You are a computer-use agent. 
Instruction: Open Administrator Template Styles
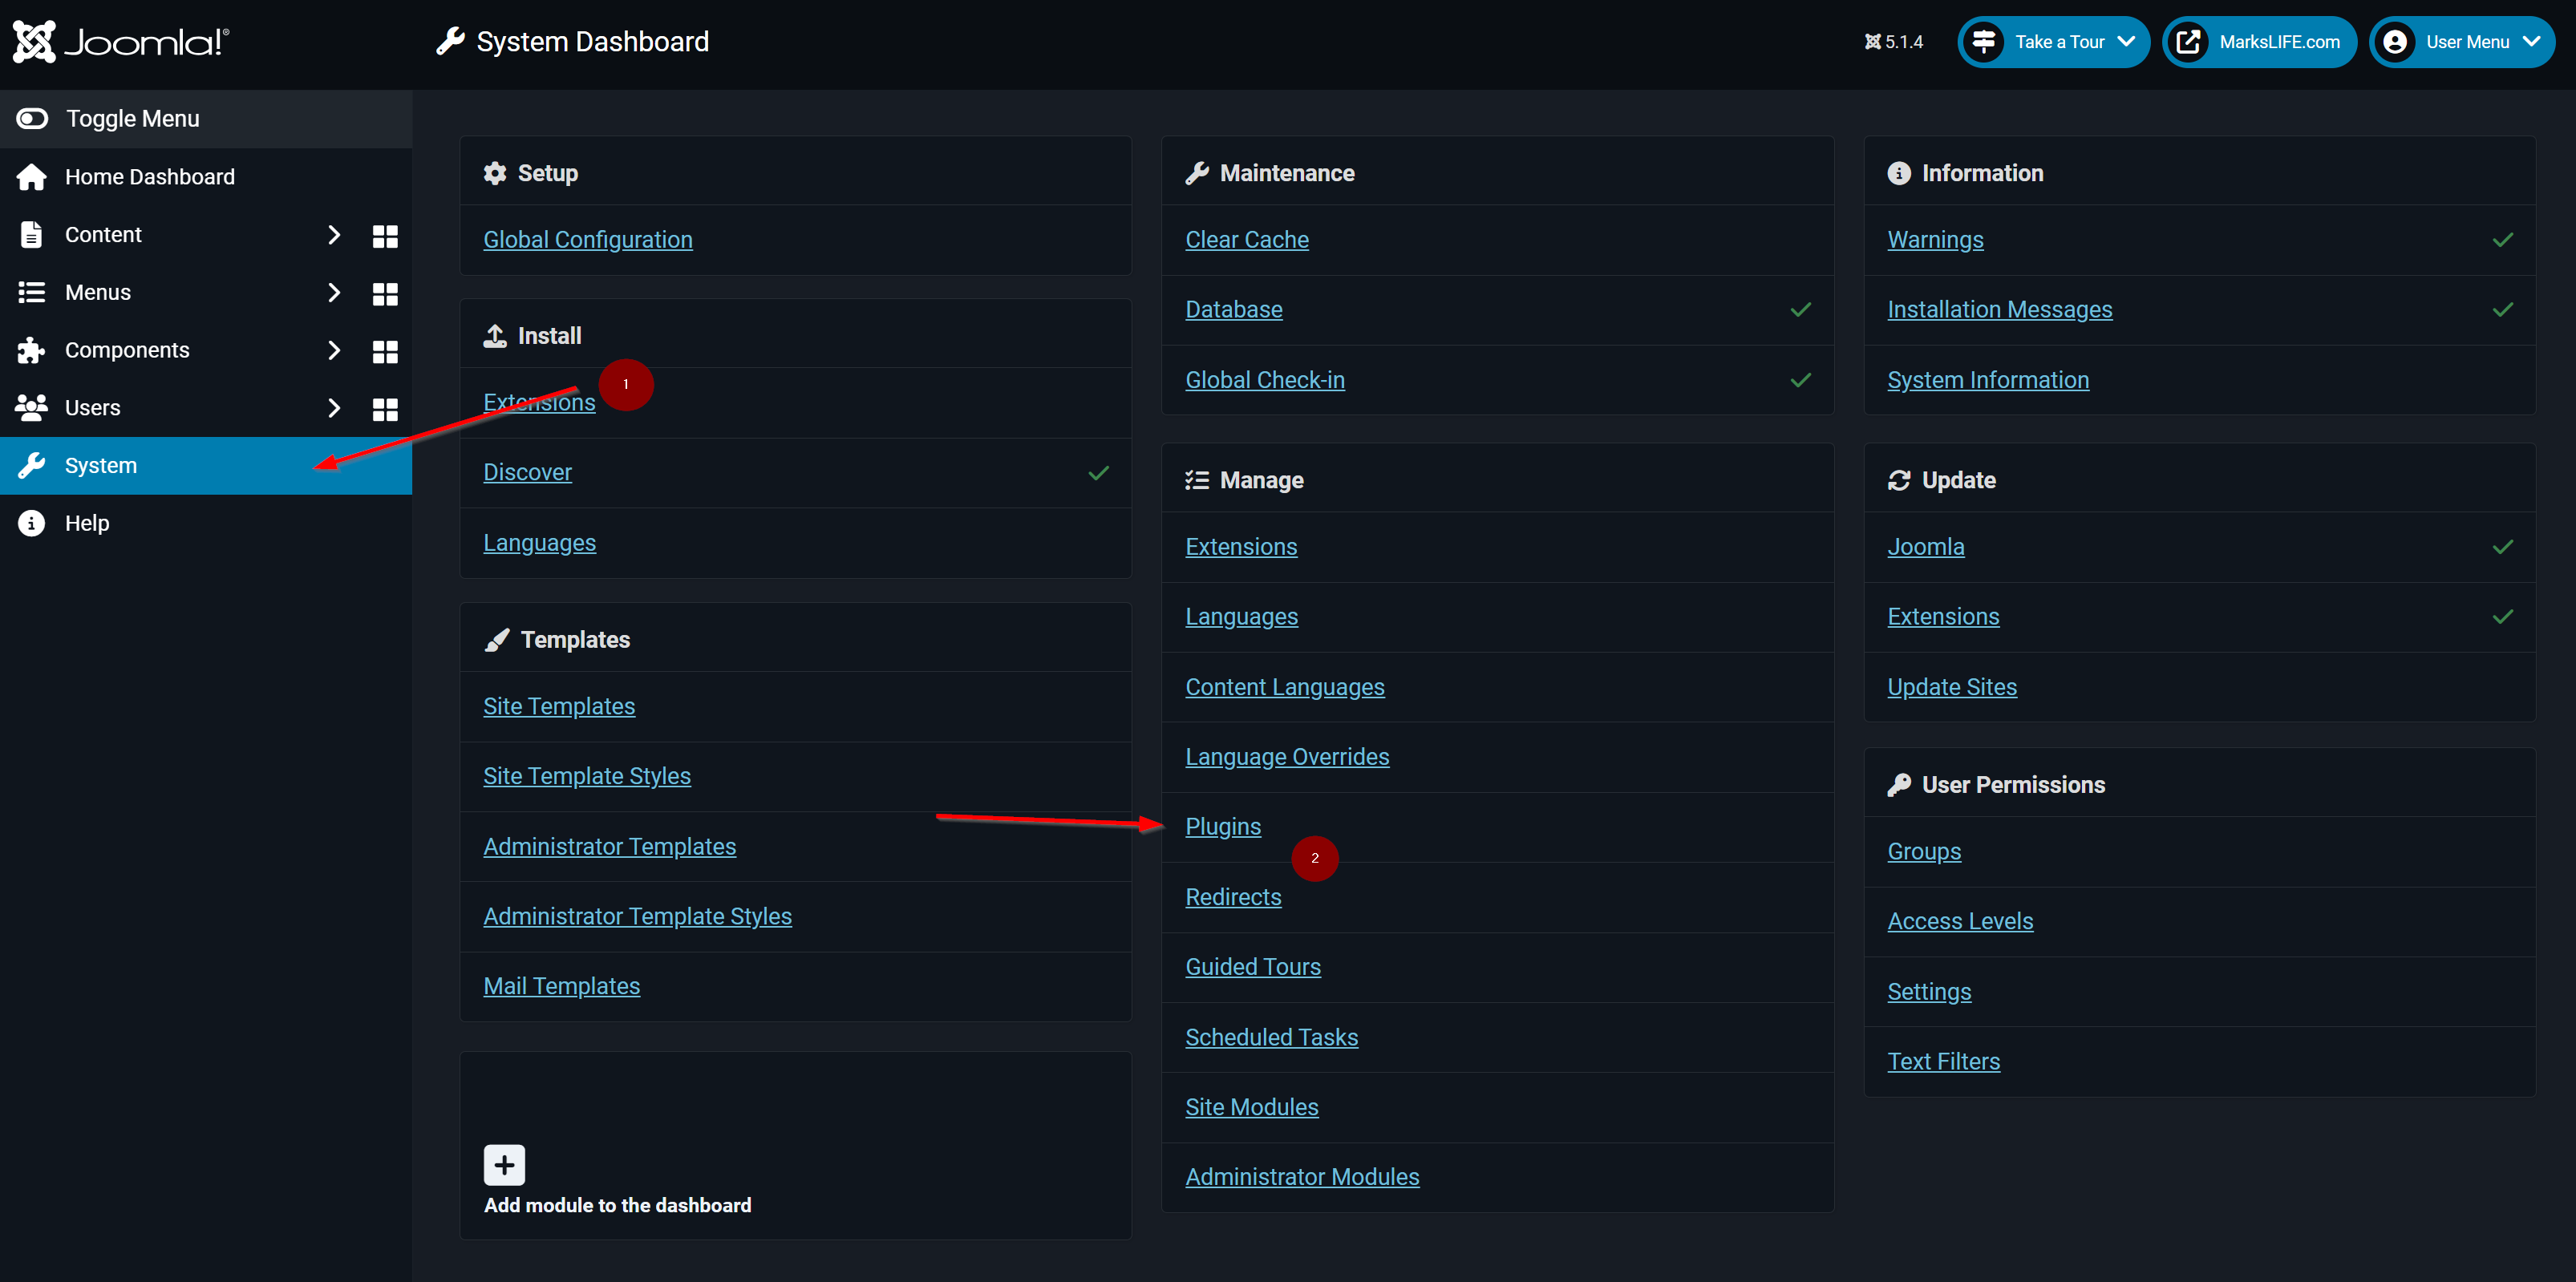coord(637,917)
